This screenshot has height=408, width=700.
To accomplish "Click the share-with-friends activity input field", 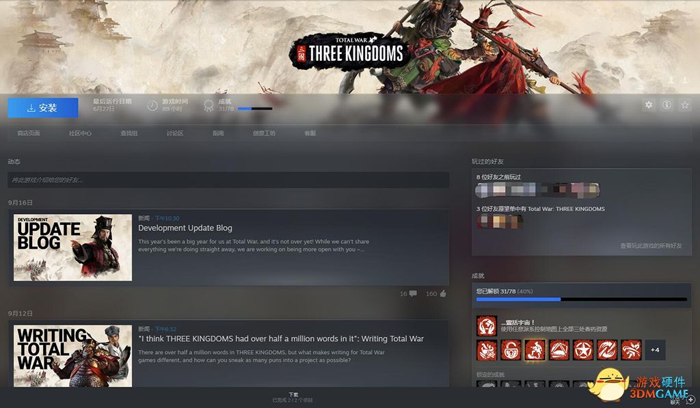I will (x=228, y=180).
